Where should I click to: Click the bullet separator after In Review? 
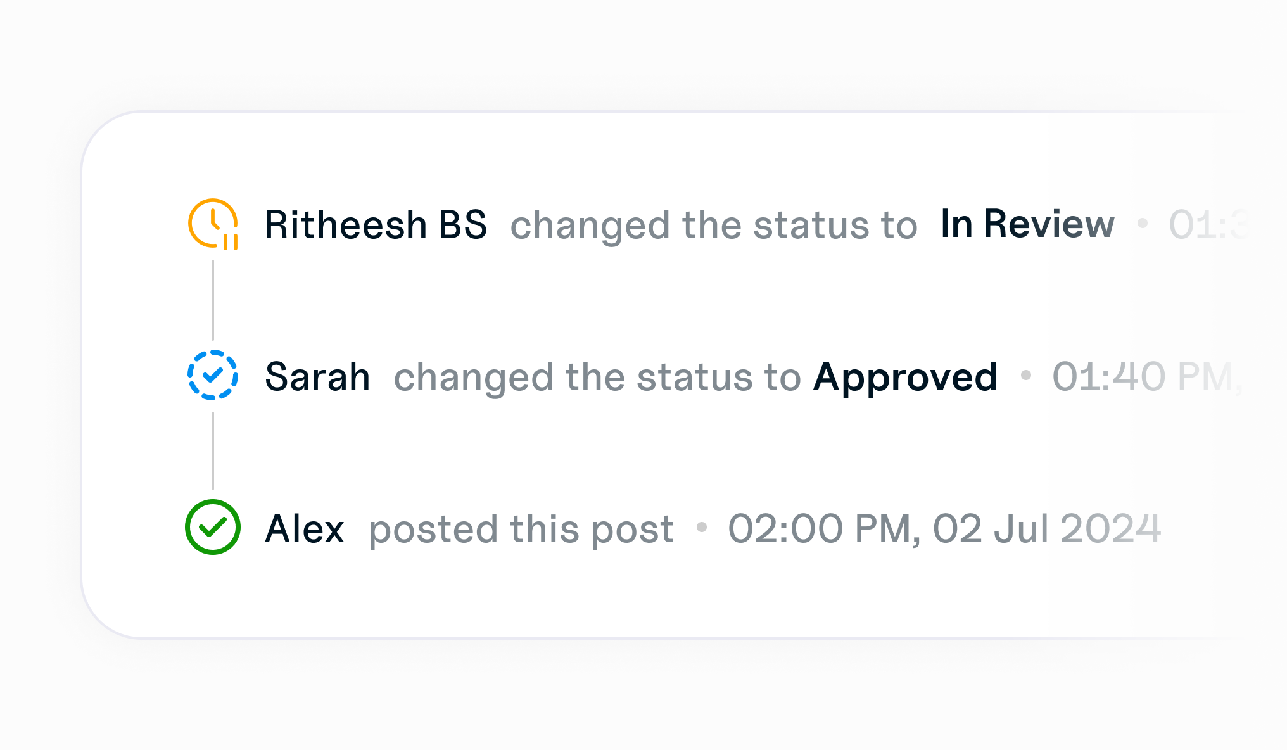[1143, 223]
